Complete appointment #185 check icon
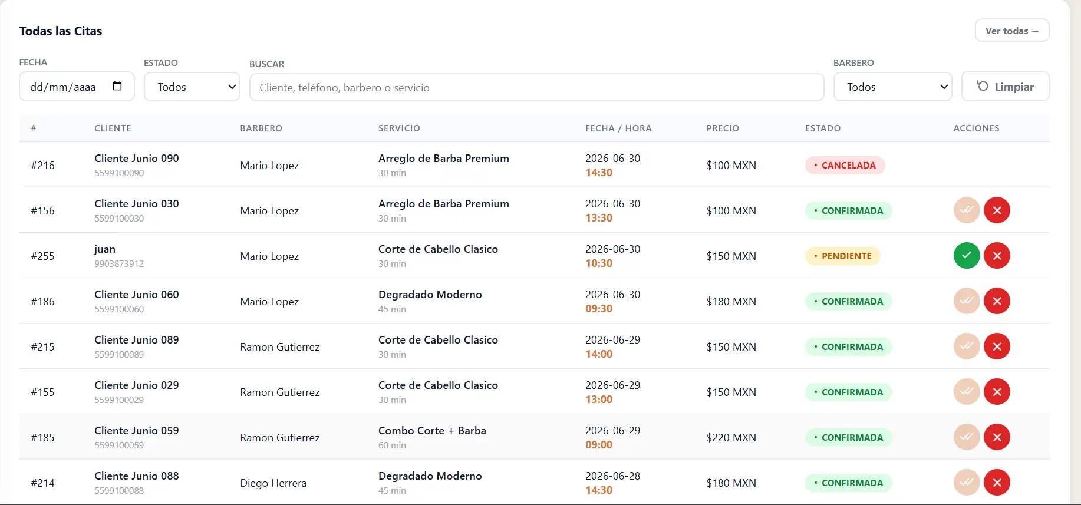Image resolution: width=1081 pixels, height=505 pixels. pos(967,437)
